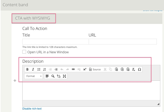164x112 pixels.
Task: Paste as plain text
Action: pos(122,69)
